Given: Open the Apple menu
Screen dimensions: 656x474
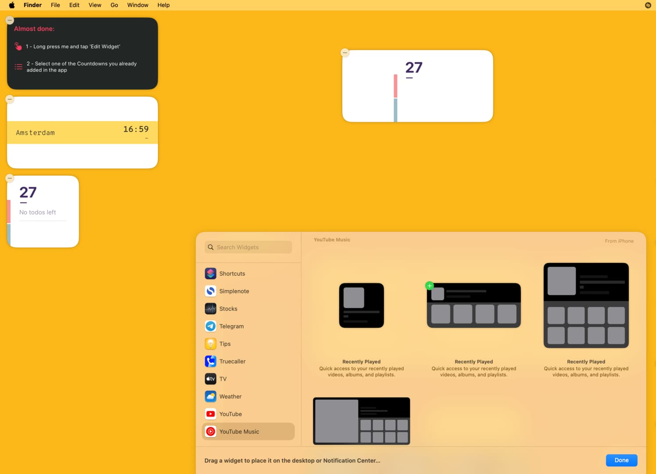Looking at the screenshot, I should 12,5.
